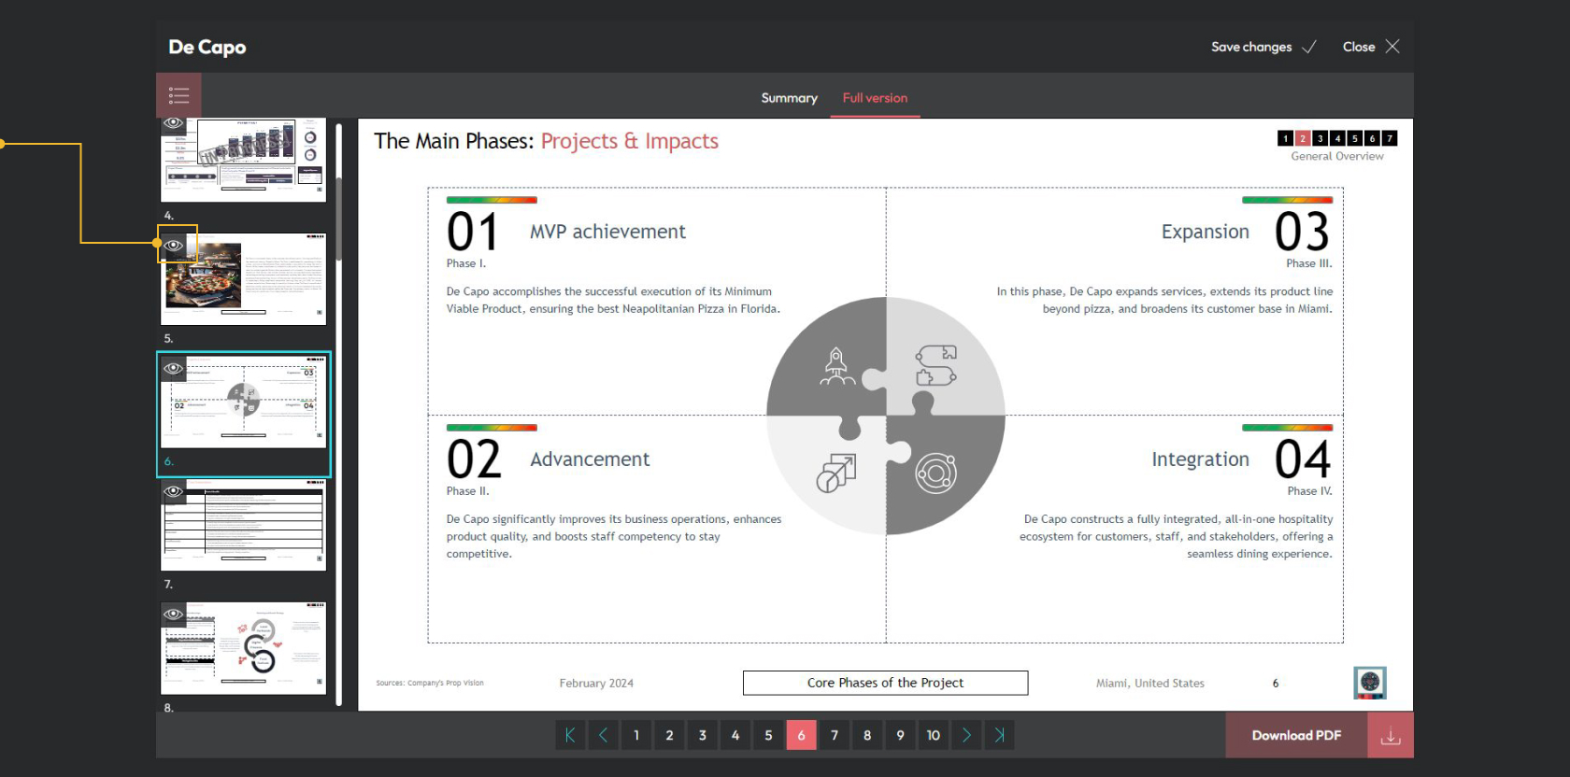Click the Download PDF button

[x=1296, y=736]
